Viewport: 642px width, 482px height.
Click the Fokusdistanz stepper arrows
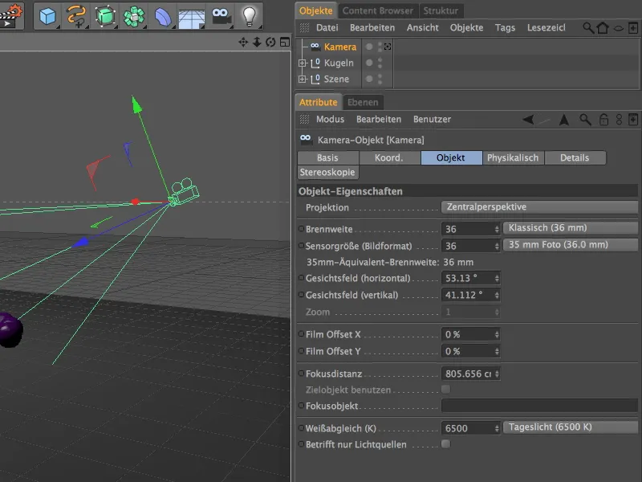[x=497, y=374]
